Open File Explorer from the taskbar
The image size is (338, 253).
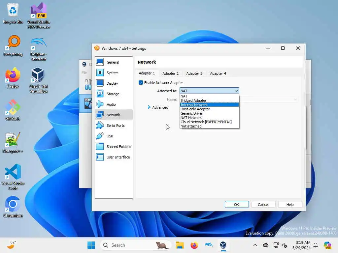[x=180, y=245]
